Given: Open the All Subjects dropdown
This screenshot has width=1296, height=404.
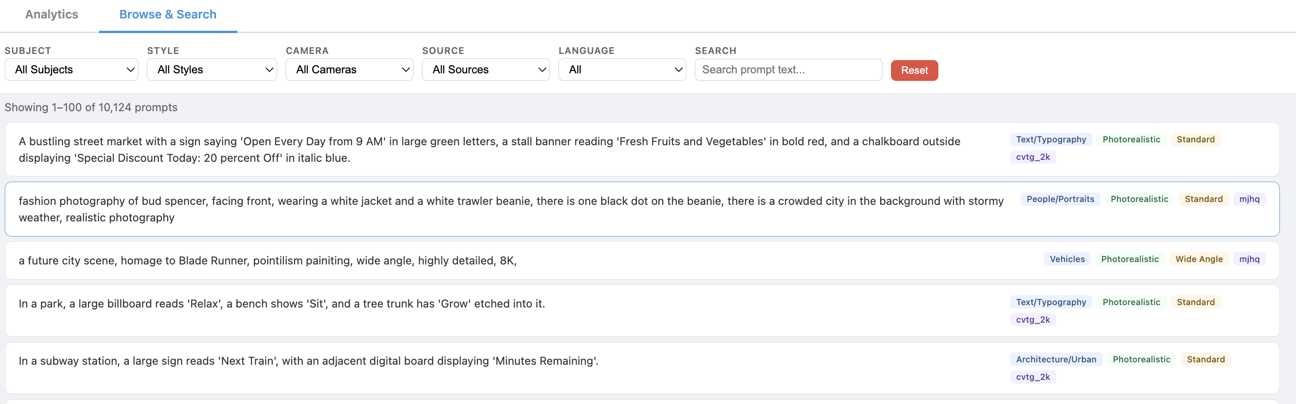Looking at the screenshot, I should click(71, 70).
